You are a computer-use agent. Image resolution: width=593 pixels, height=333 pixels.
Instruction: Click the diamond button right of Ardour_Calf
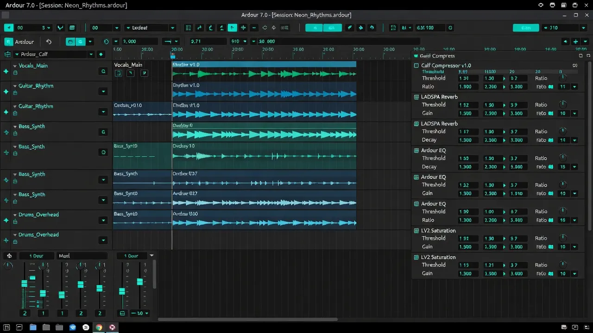tap(101, 54)
